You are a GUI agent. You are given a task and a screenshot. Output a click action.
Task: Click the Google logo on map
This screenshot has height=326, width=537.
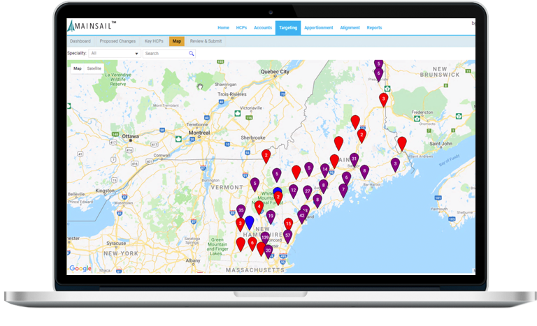click(x=80, y=269)
